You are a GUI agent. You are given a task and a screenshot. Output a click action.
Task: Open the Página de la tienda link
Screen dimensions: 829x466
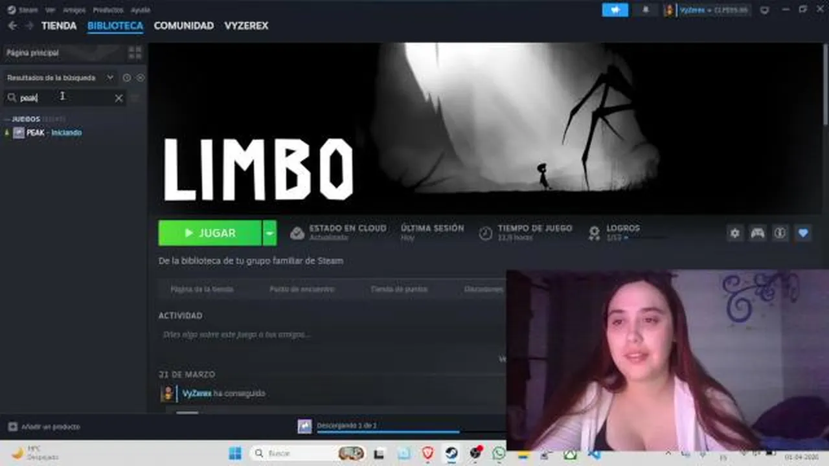[x=201, y=289]
